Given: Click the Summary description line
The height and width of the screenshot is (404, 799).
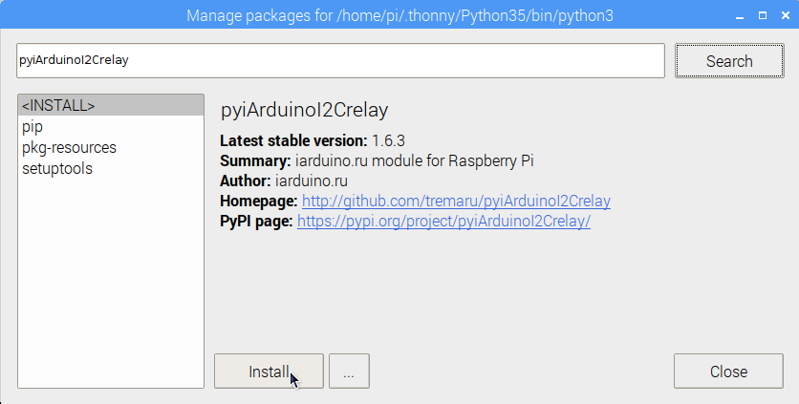Looking at the screenshot, I should pyautogui.click(x=377, y=161).
